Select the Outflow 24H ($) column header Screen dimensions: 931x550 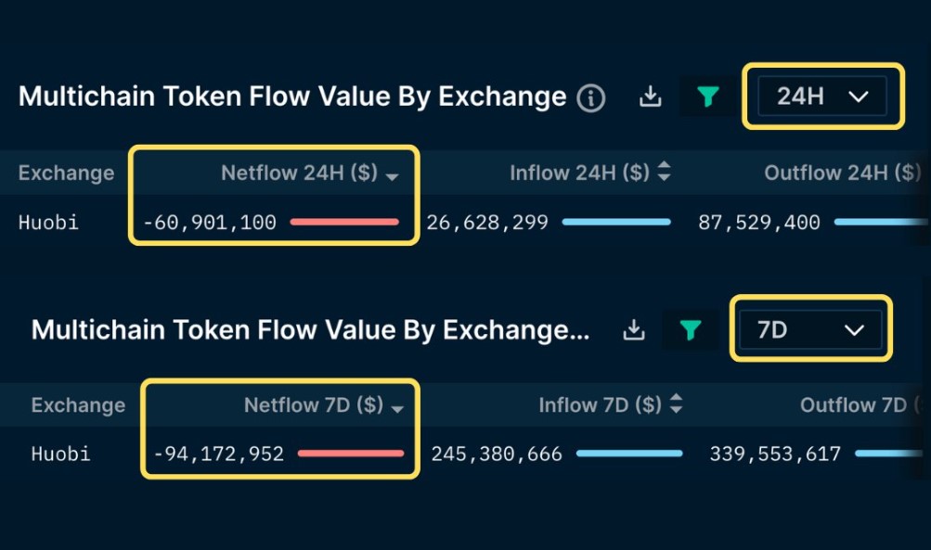click(x=843, y=173)
